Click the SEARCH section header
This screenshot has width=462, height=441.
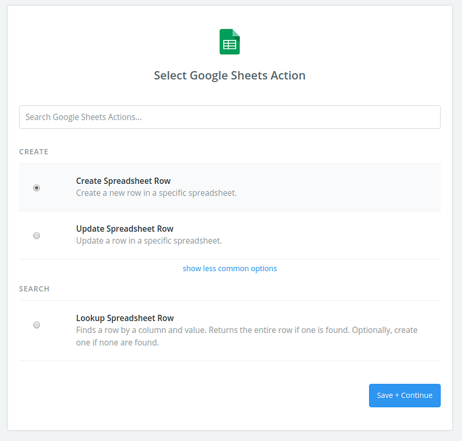pos(34,288)
